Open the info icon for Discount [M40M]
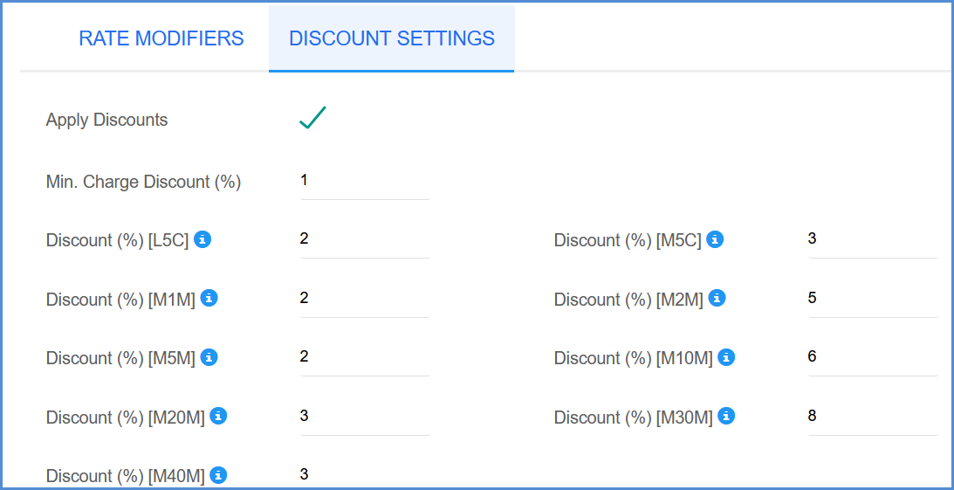The image size is (954, 490). (x=218, y=475)
